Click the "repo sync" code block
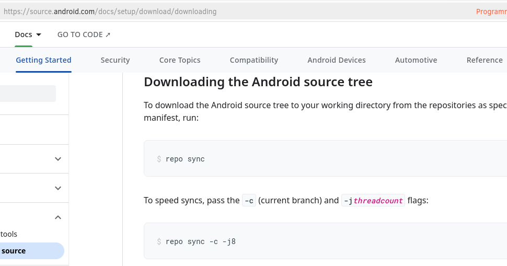The image size is (507, 266). 325,158
